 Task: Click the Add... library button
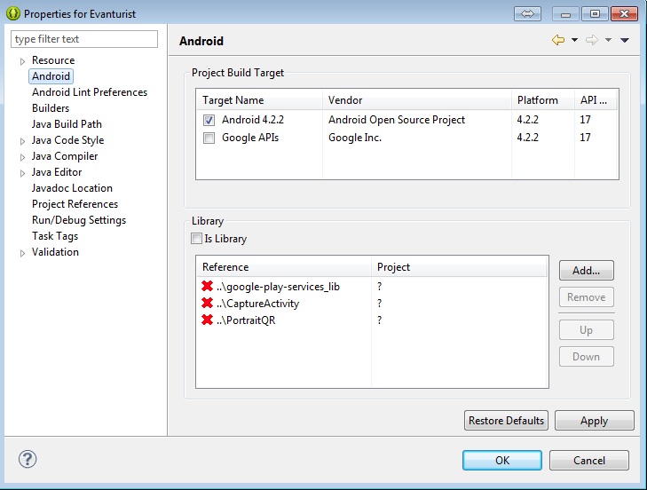point(587,271)
